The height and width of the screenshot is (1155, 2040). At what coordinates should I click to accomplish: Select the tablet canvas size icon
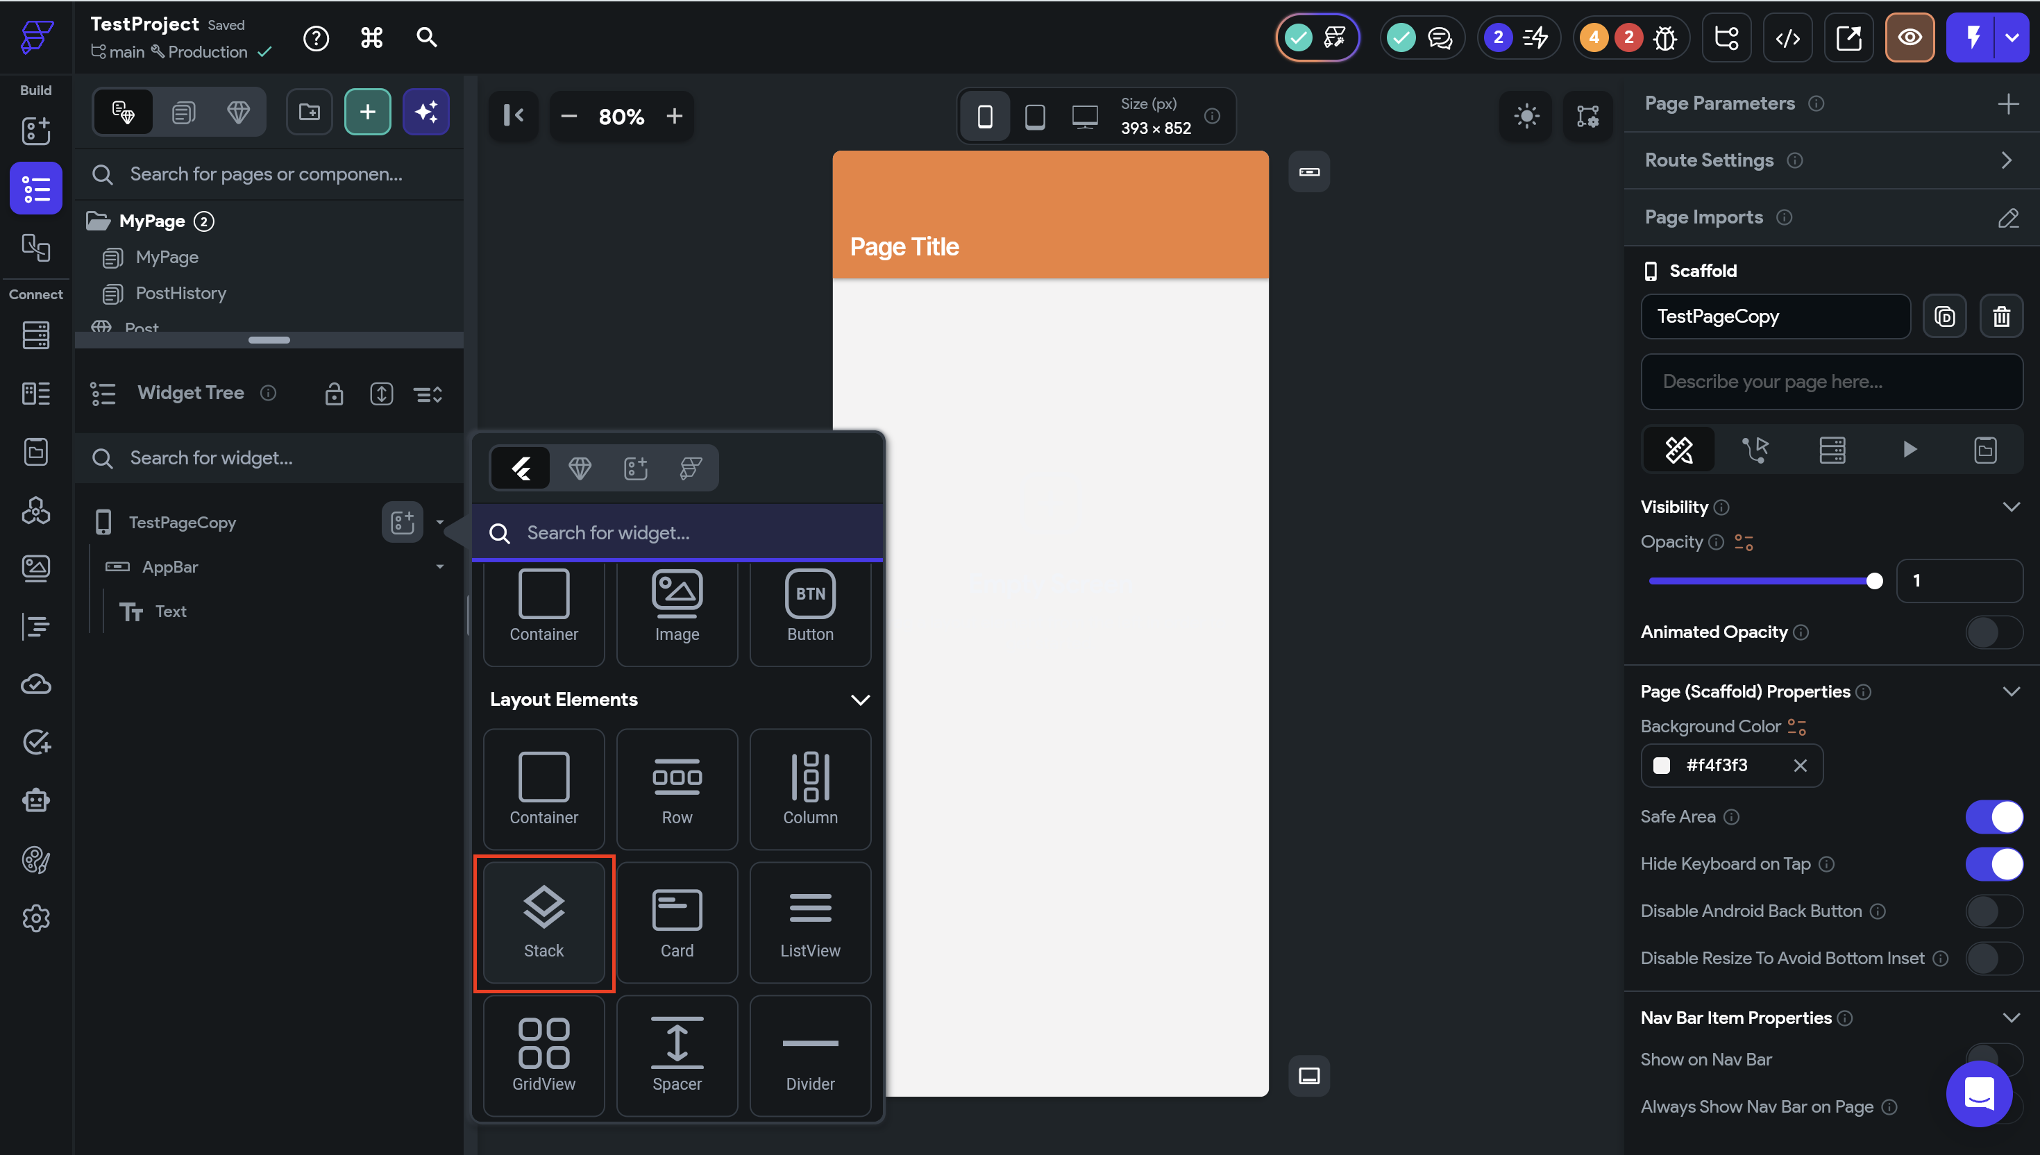1034,117
